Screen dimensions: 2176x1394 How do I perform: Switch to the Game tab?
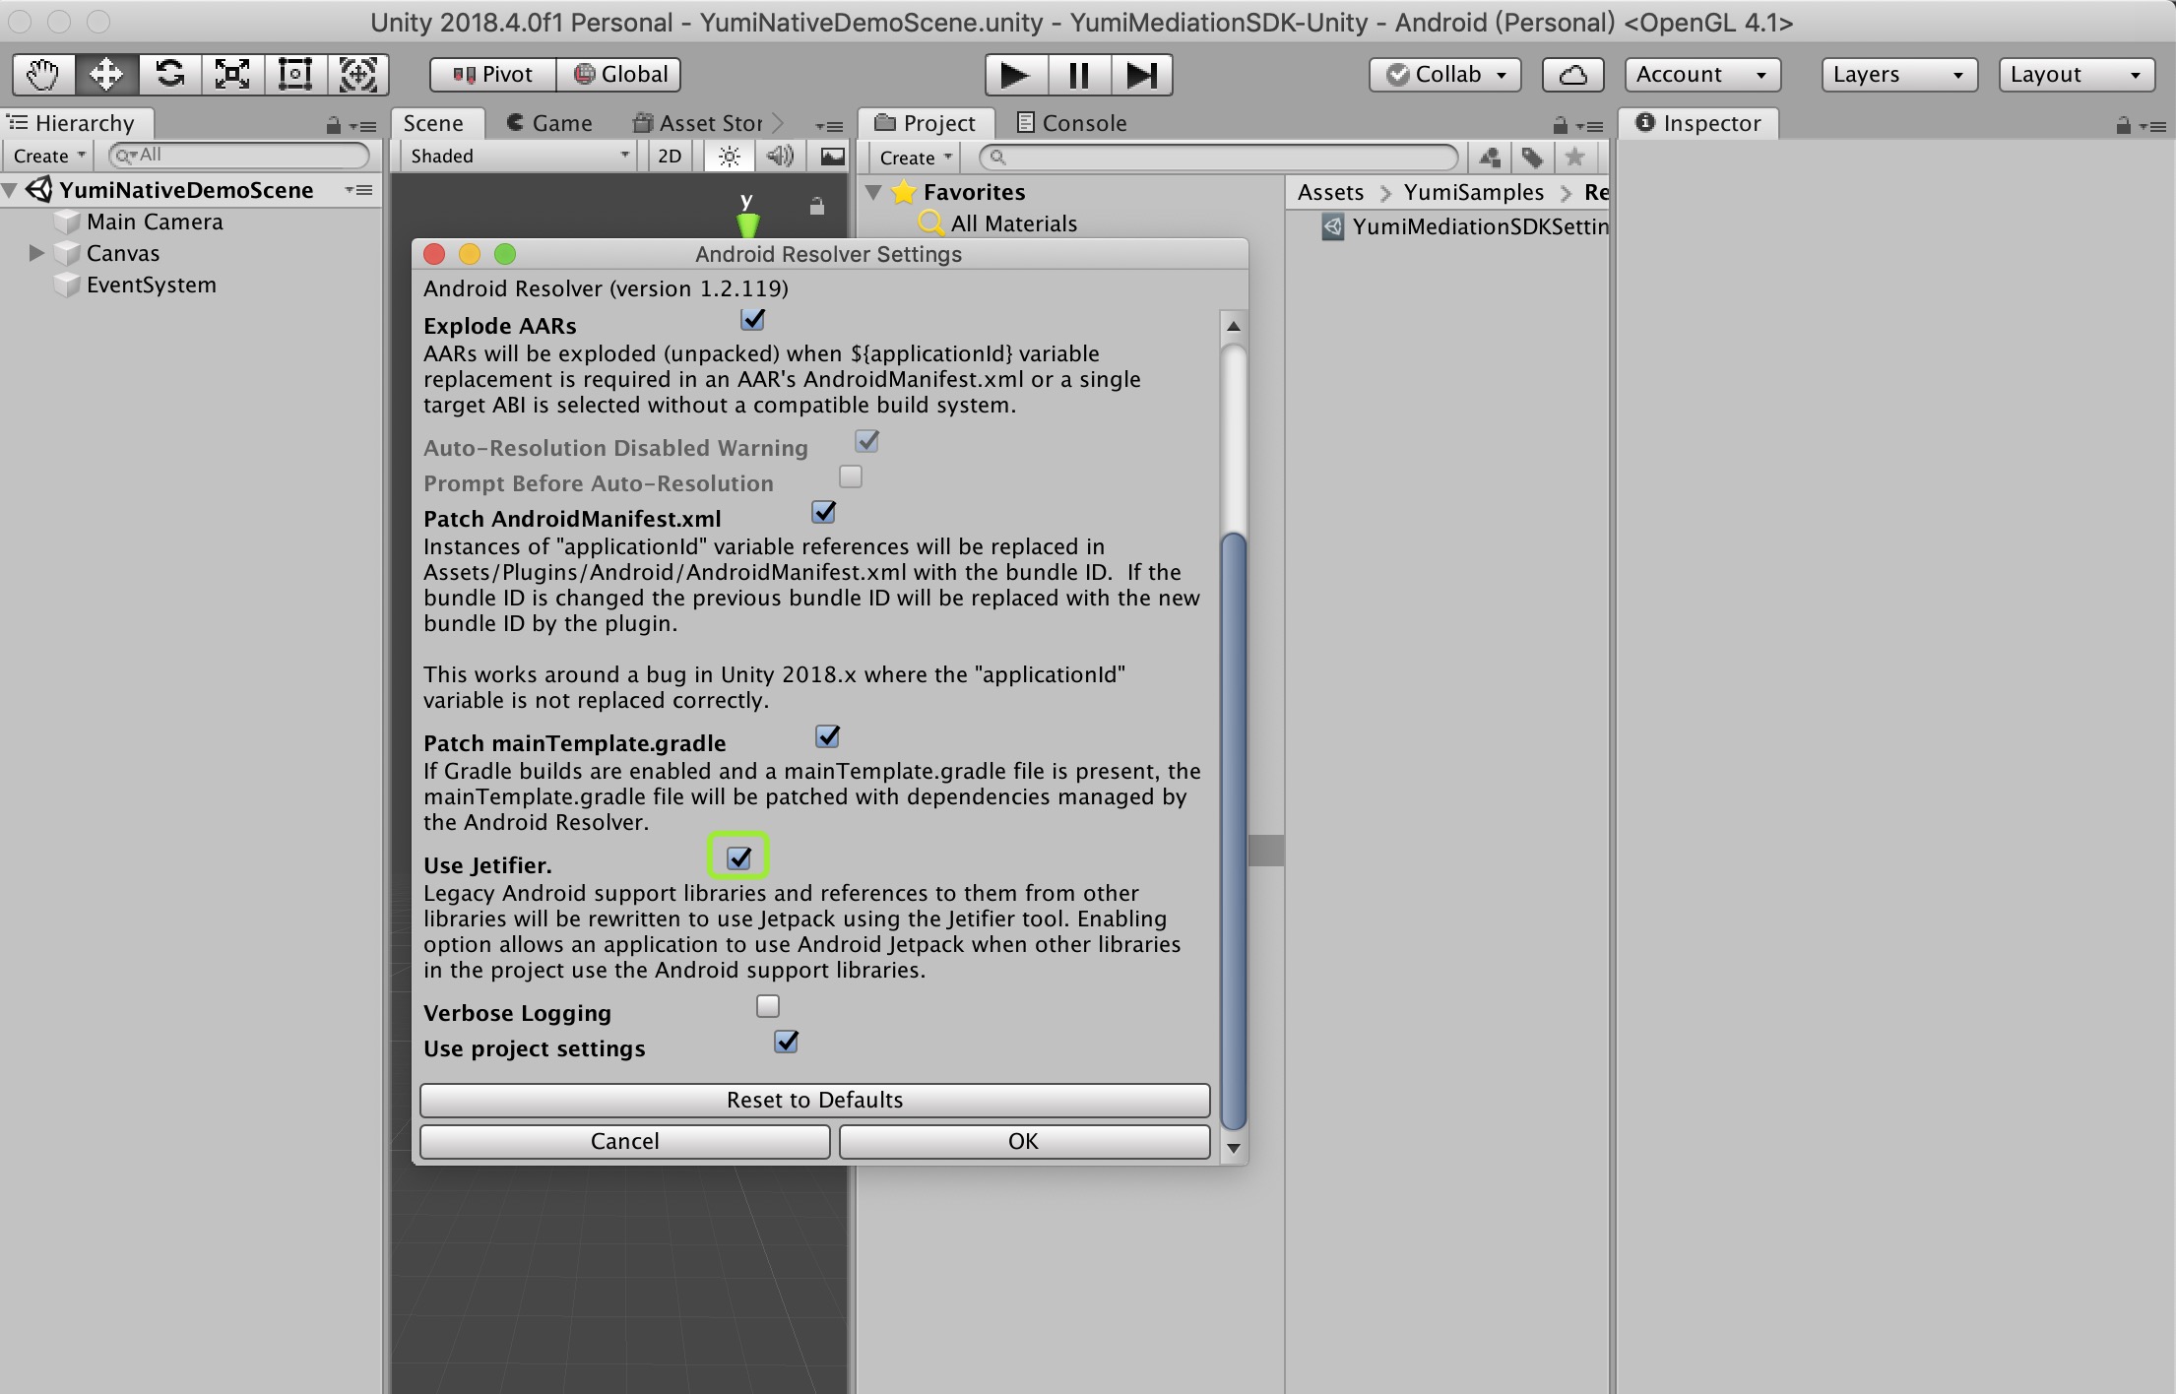click(549, 123)
